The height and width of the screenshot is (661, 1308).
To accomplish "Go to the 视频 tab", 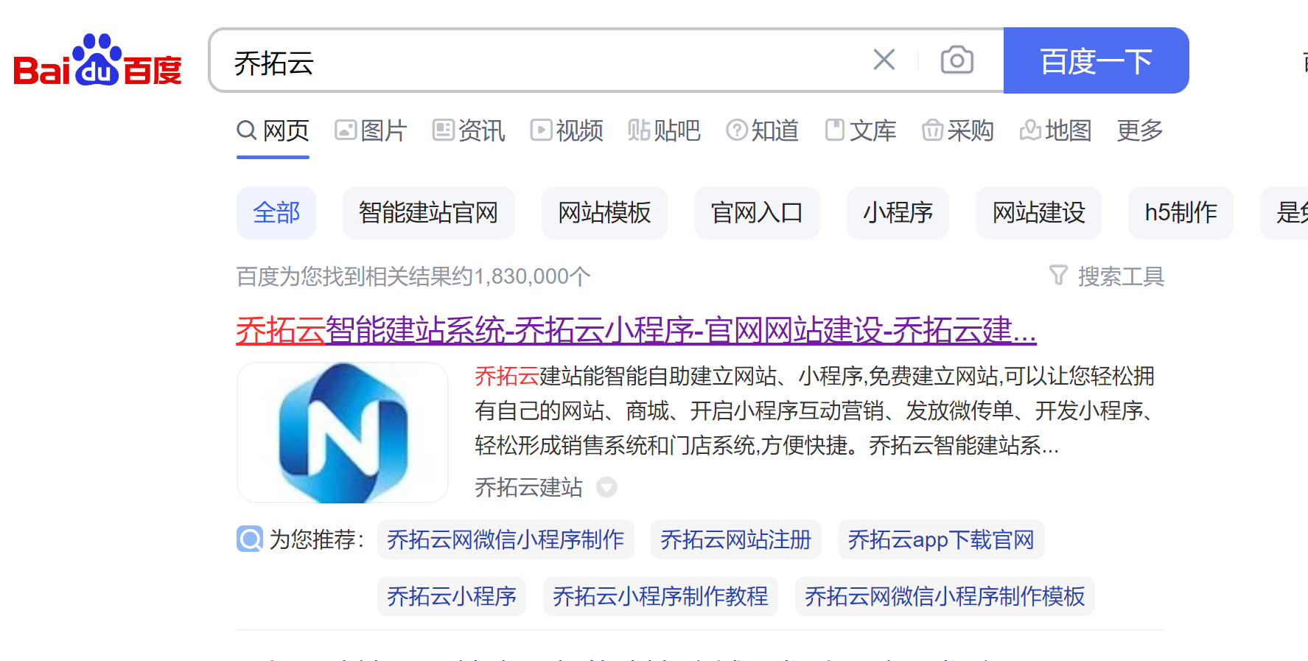I will (x=567, y=131).
